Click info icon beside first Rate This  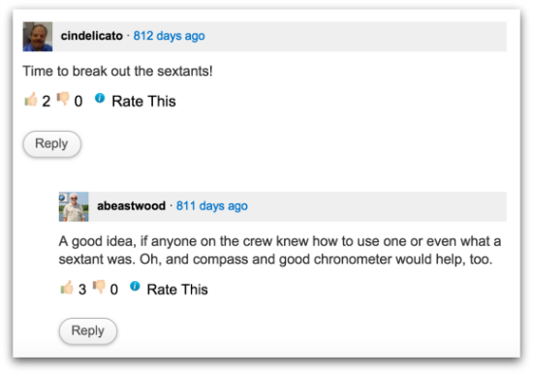pos(100,98)
